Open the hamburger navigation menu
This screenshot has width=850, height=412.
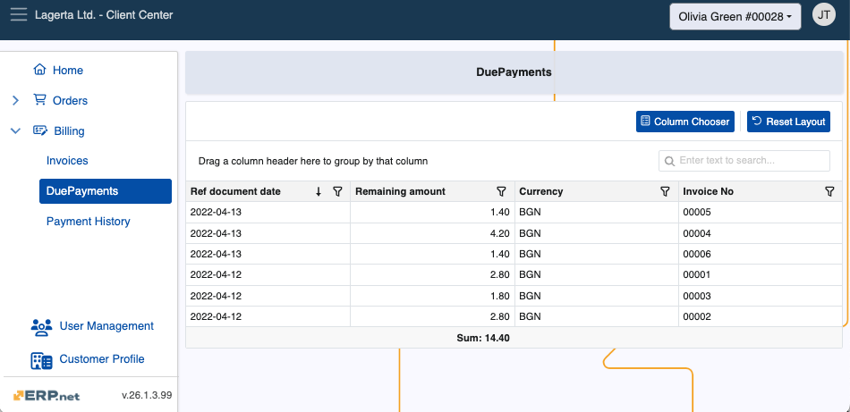pyautogui.click(x=18, y=15)
